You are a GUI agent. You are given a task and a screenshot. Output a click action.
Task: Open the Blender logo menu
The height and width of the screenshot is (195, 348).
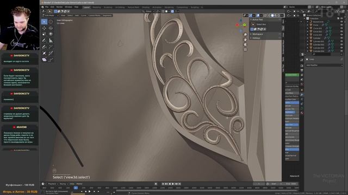point(42,7)
